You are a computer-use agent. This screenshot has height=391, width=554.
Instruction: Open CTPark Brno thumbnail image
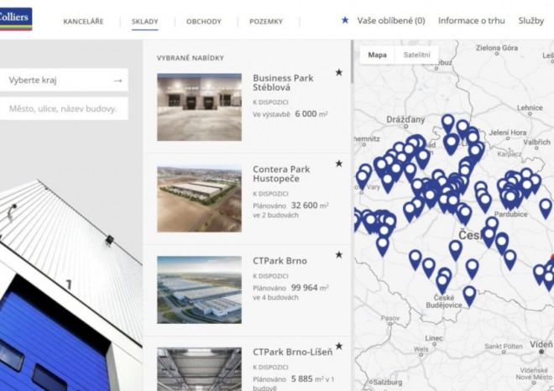tap(199, 289)
